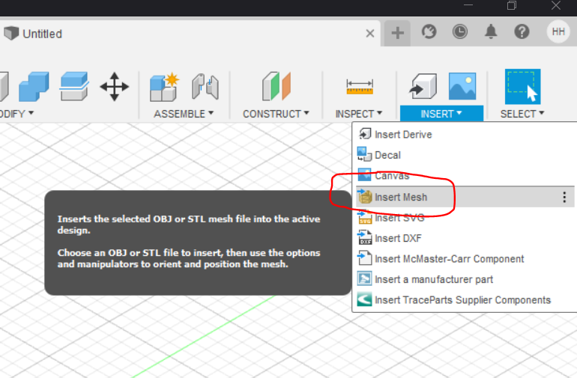Expand the SELECT dropdown menu
Screen dimensions: 577x378
click(x=522, y=114)
